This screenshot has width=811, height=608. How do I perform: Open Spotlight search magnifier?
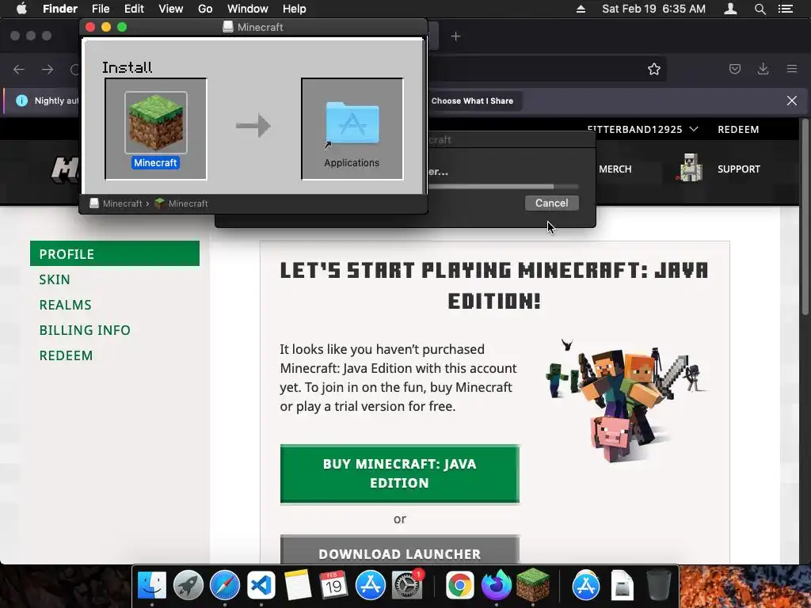(x=760, y=9)
